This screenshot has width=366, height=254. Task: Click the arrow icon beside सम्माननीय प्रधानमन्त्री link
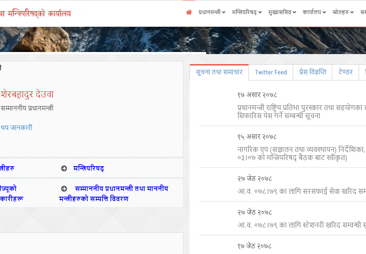point(63,189)
